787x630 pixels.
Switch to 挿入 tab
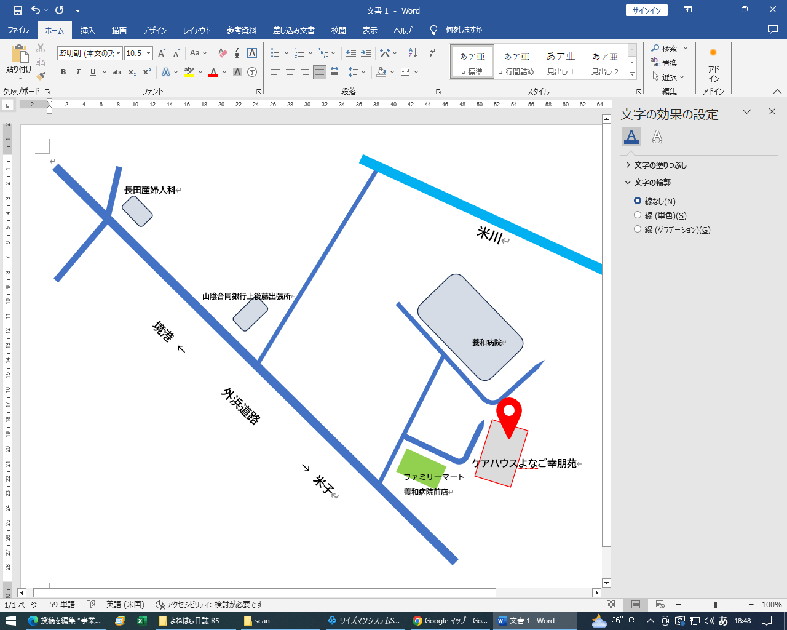pyautogui.click(x=87, y=30)
